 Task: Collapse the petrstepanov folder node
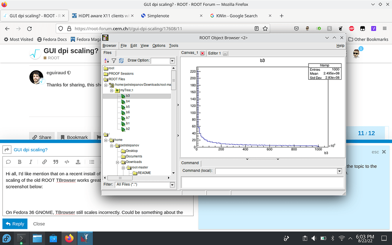111,145
